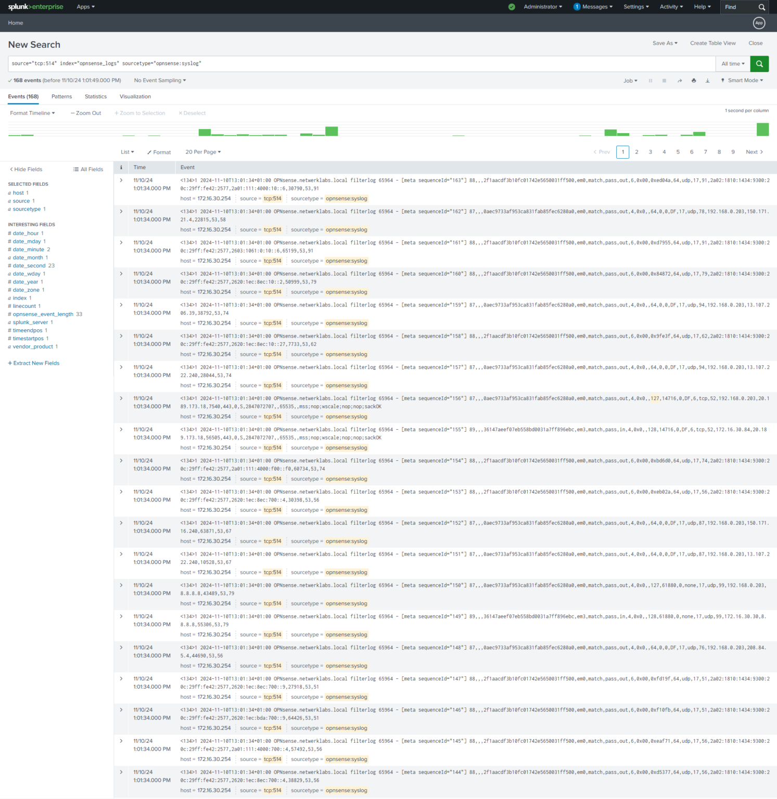777x799 pixels.
Task: Open the Settings menu
Action: pyautogui.click(x=635, y=7)
